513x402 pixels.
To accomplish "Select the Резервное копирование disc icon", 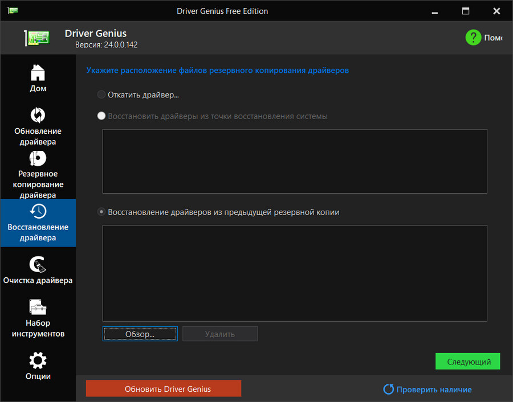I will 38,158.
